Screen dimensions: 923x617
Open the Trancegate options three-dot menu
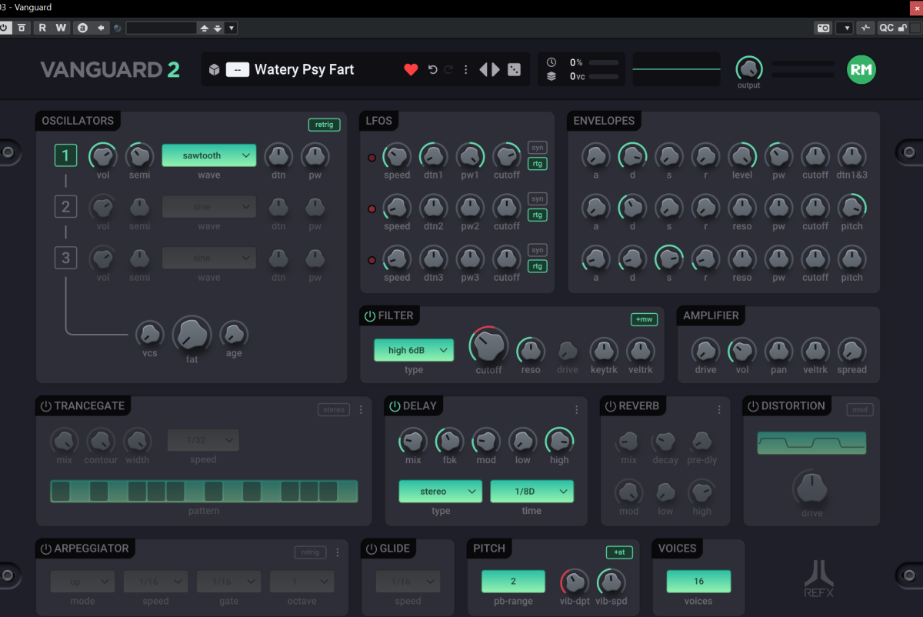pos(361,410)
